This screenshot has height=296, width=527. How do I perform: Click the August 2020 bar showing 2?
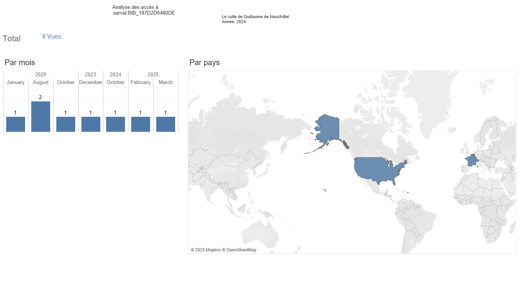click(x=41, y=116)
